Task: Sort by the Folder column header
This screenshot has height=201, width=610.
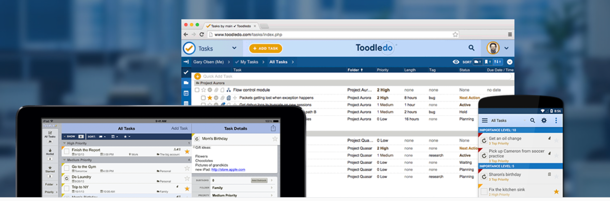Action: 355,70
